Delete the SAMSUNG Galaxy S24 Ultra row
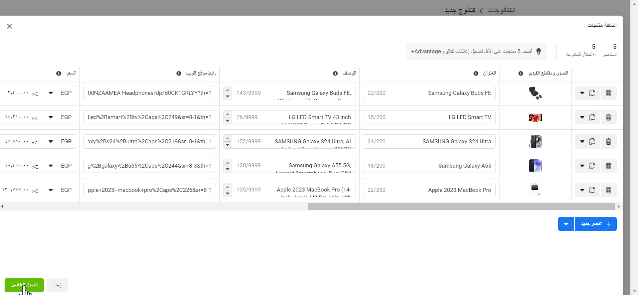 tap(608, 141)
